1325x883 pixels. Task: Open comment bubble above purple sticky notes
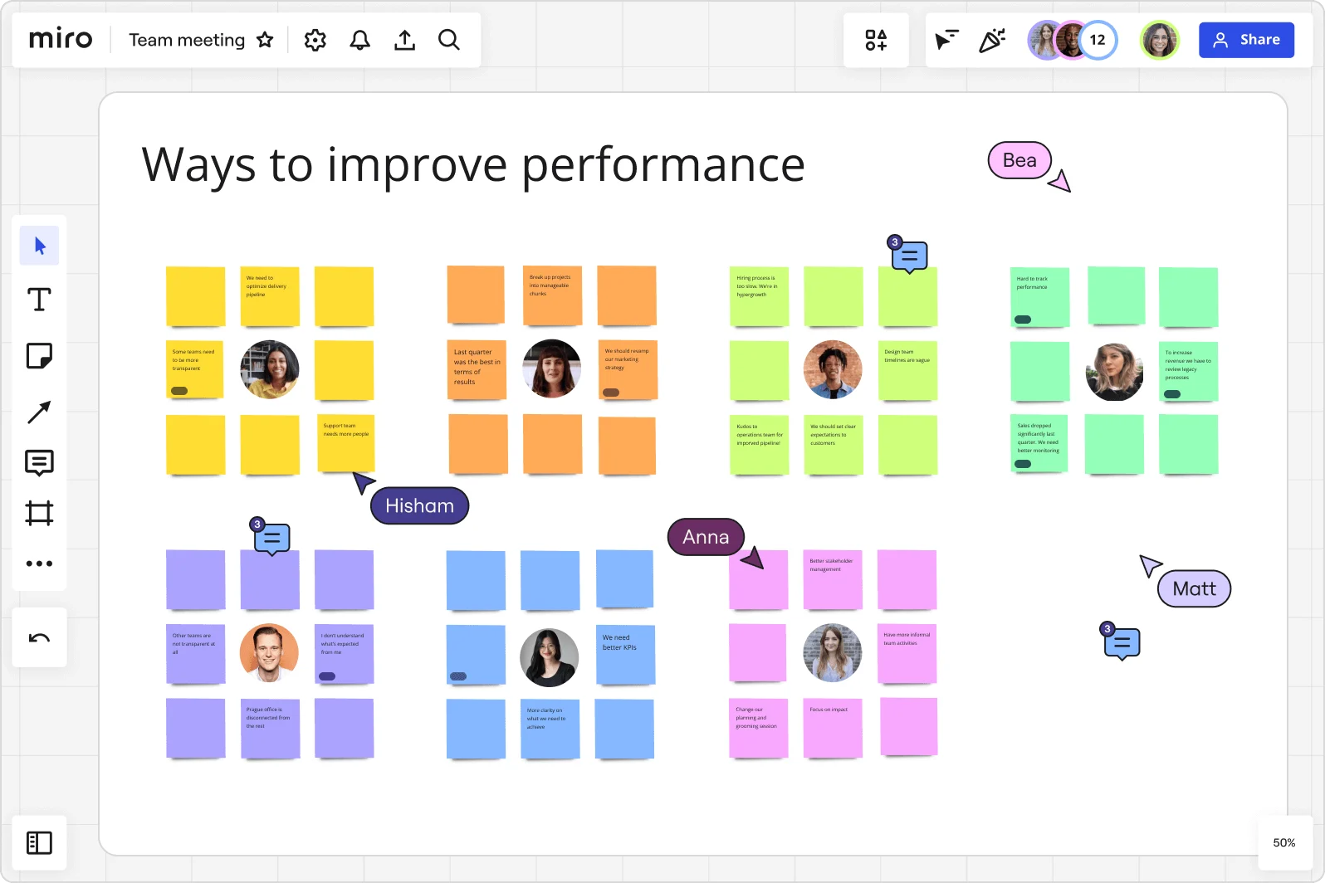(x=271, y=539)
